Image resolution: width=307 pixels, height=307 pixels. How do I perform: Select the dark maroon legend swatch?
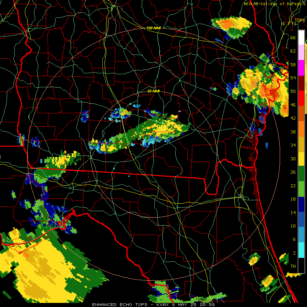301,83
